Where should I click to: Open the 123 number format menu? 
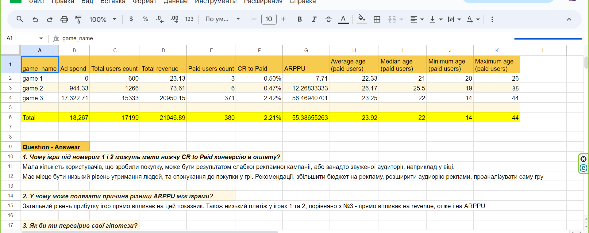[x=189, y=19]
